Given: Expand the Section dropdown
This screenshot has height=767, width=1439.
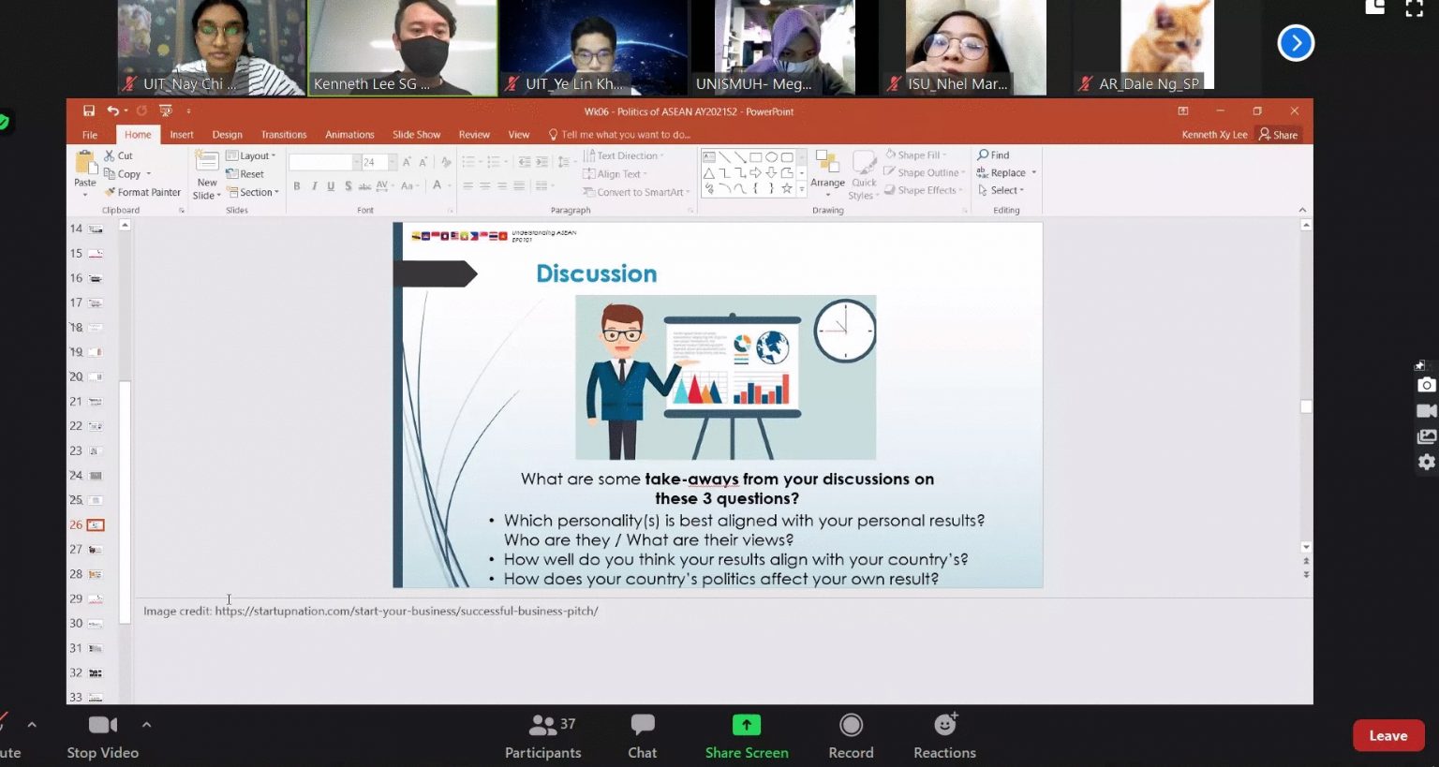Looking at the screenshot, I should pyautogui.click(x=254, y=193).
